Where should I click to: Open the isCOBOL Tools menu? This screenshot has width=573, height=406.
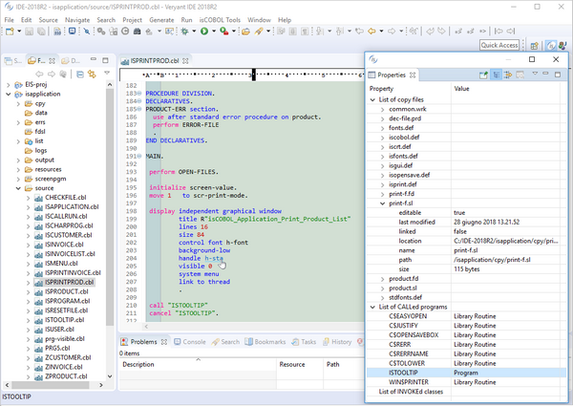click(221, 19)
